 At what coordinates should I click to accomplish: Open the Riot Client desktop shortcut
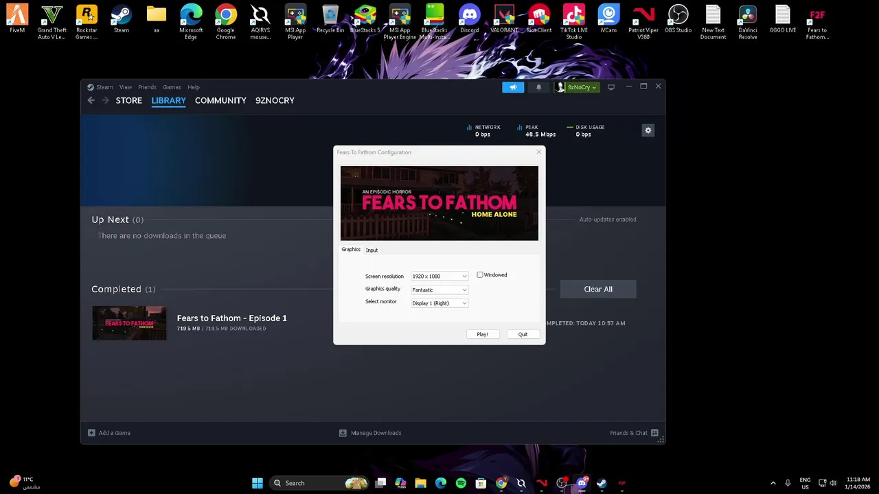tap(539, 20)
